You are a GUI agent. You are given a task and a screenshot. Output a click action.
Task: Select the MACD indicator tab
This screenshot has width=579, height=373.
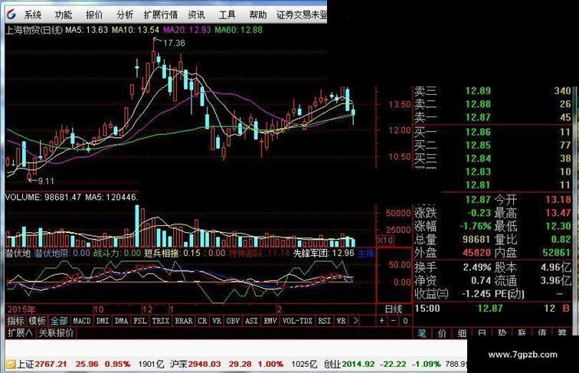82,321
